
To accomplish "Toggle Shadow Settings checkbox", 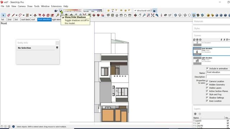I will 207,97.
